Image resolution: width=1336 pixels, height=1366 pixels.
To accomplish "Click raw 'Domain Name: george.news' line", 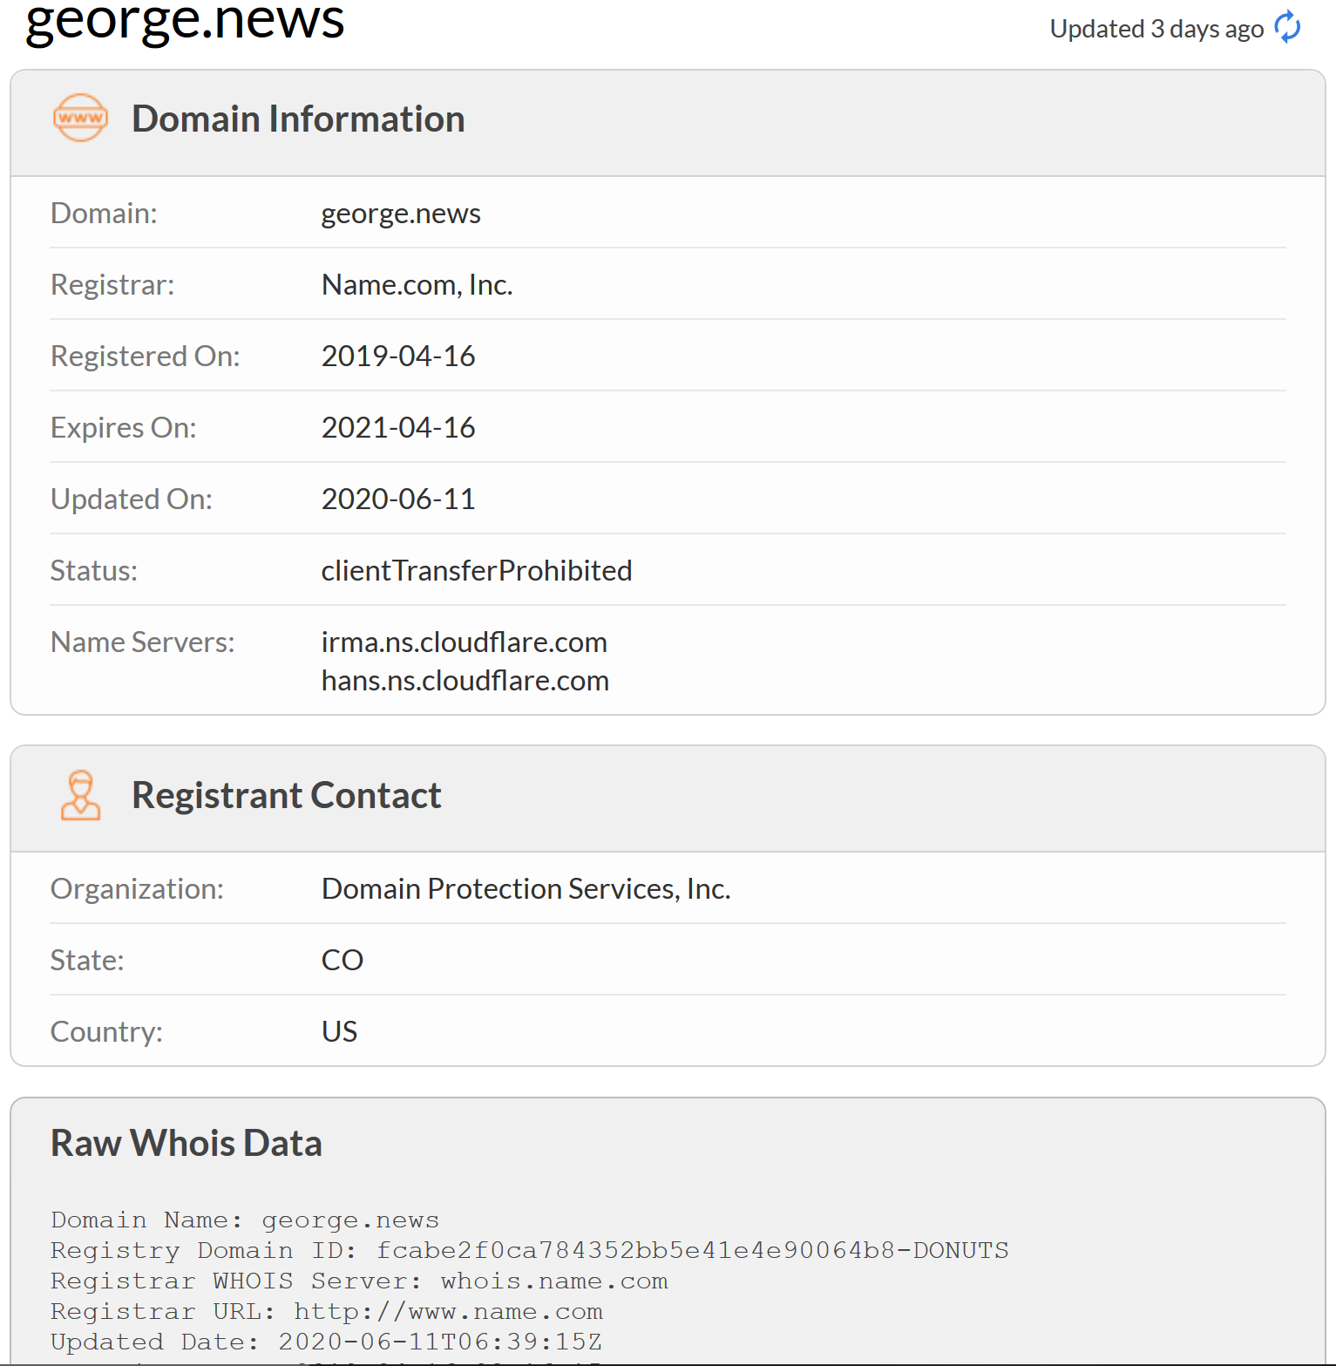I will (245, 1220).
